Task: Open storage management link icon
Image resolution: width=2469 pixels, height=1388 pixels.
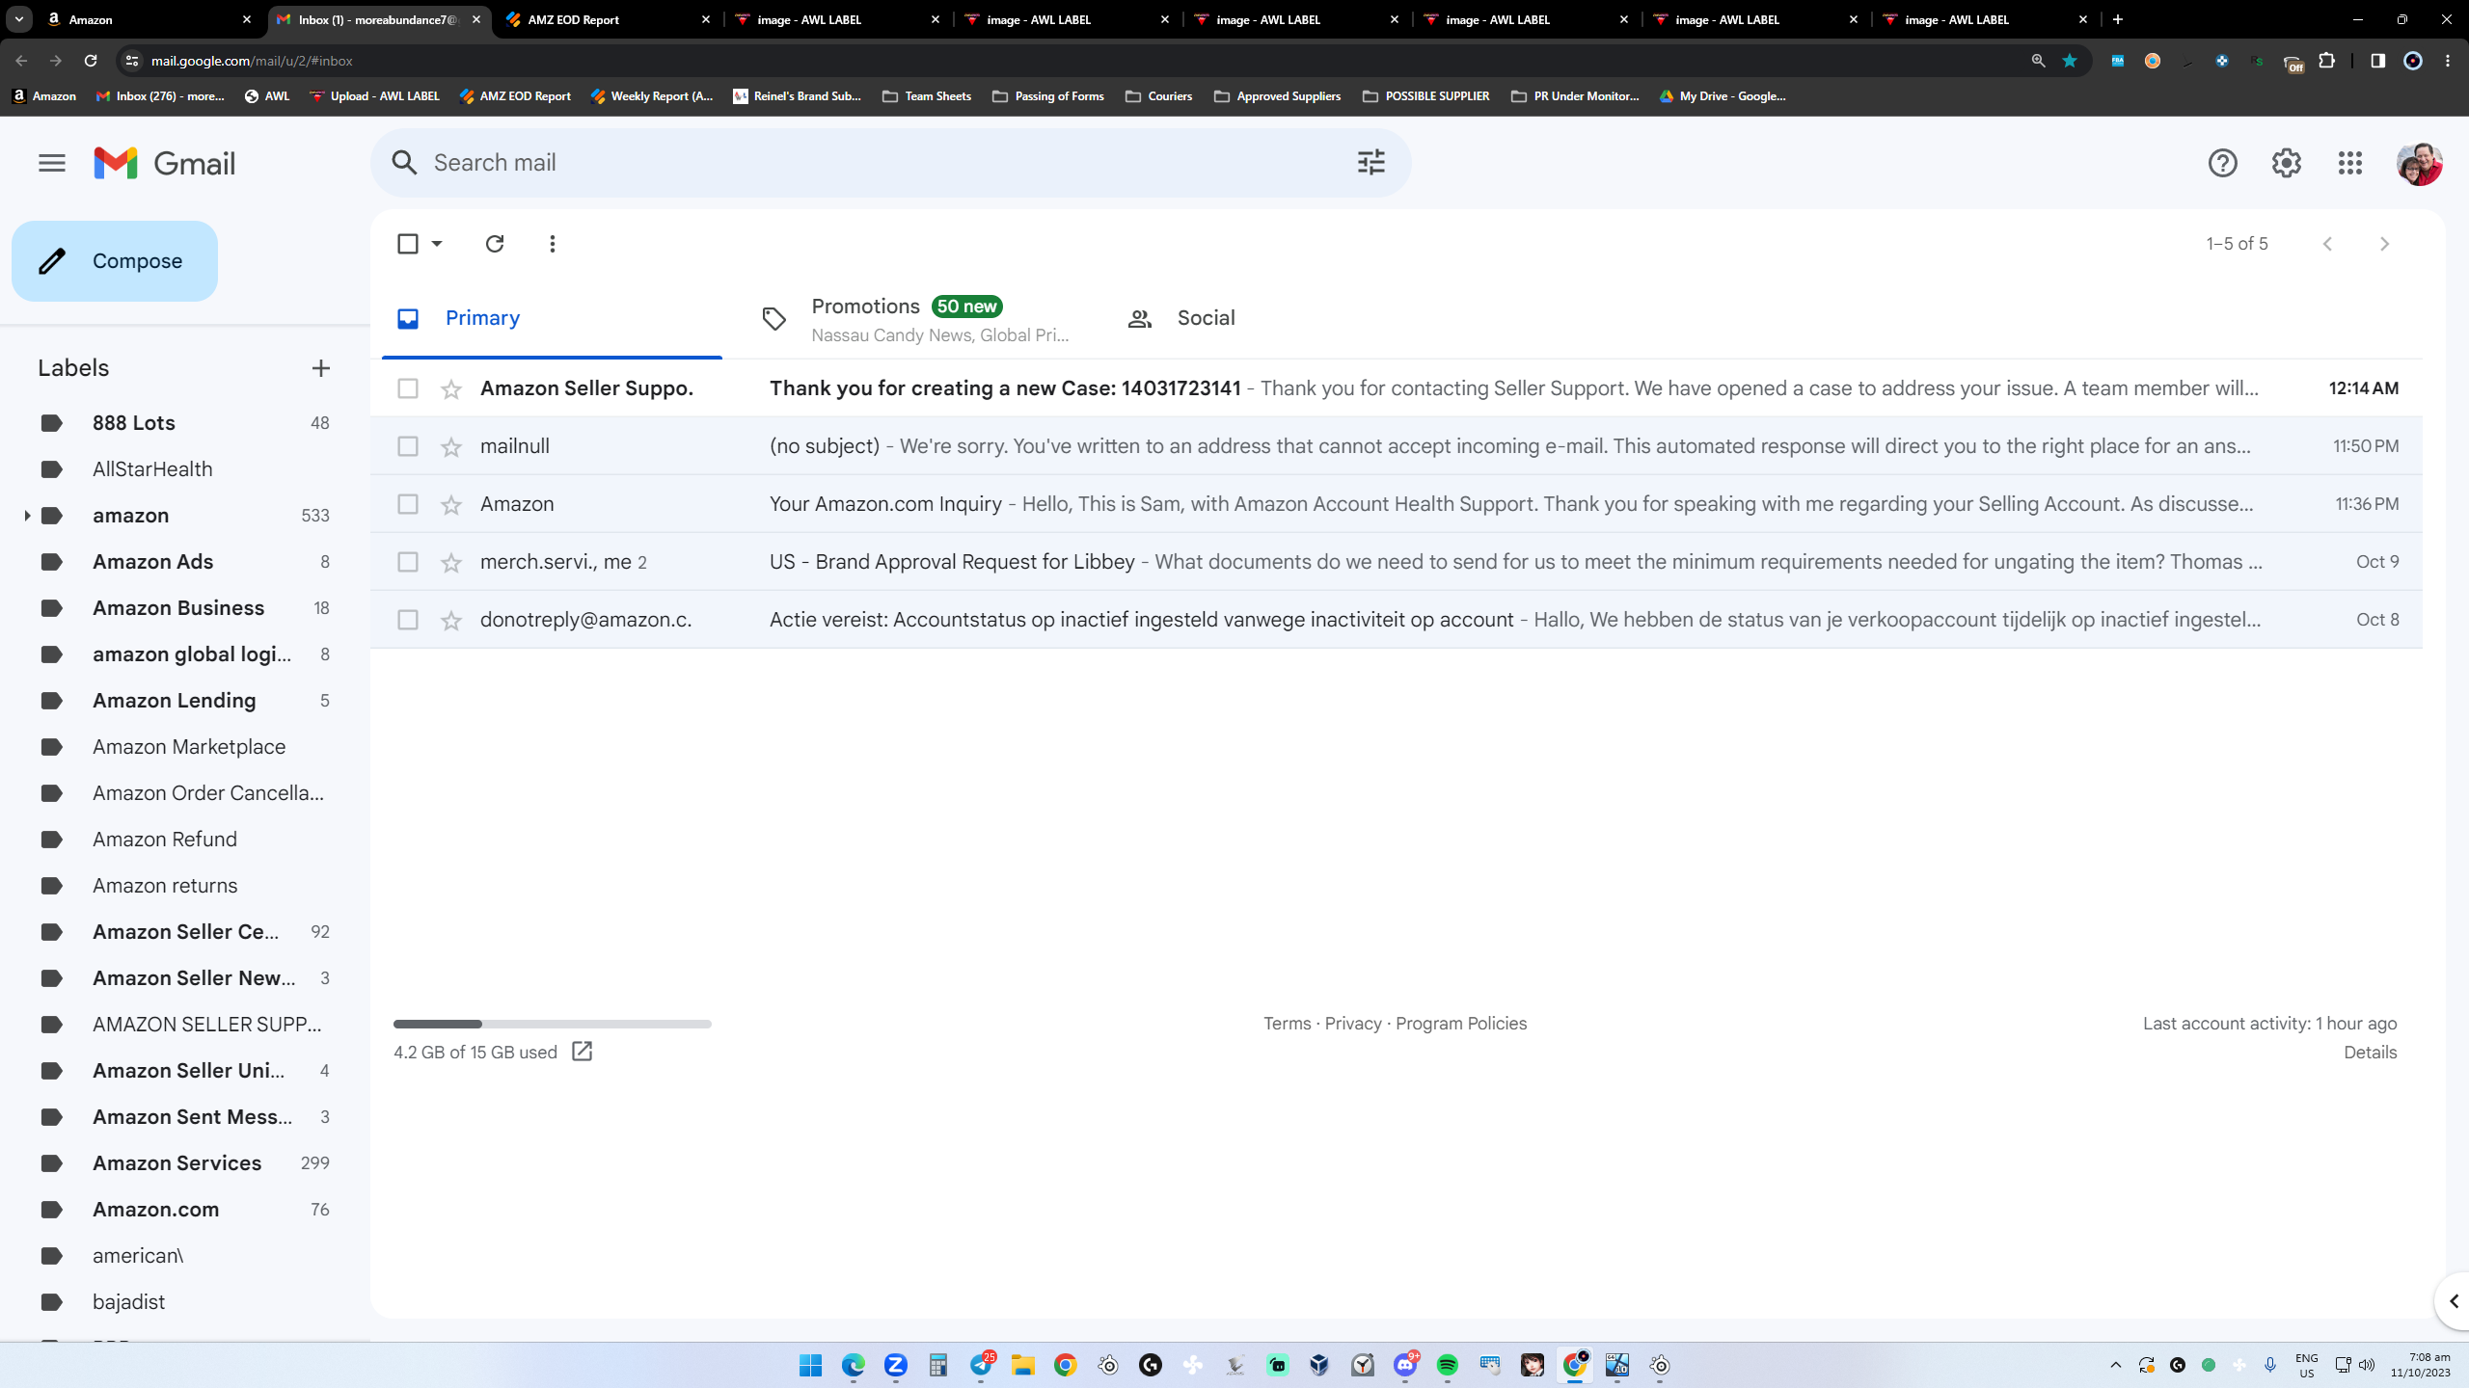Action: pyautogui.click(x=582, y=1052)
